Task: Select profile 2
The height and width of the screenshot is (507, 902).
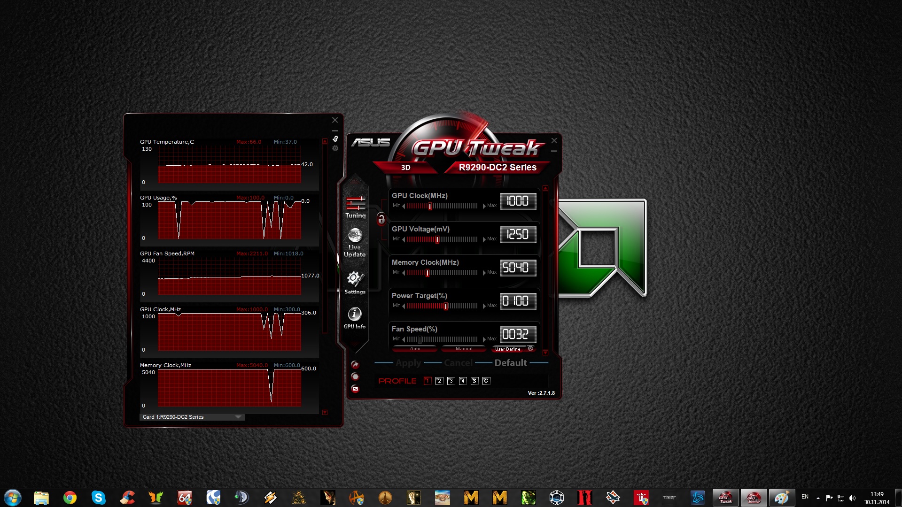Action: click(x=439, y=381)
